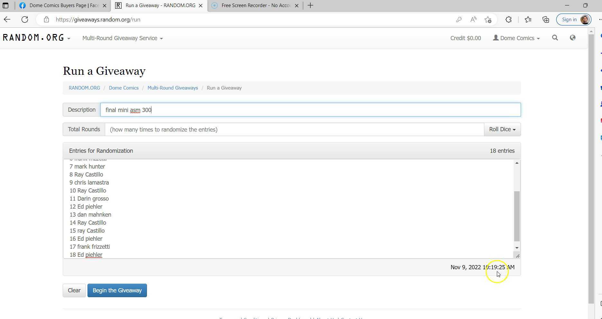Click the browser Sign in button
602x319 pixels.
(574, 20)
